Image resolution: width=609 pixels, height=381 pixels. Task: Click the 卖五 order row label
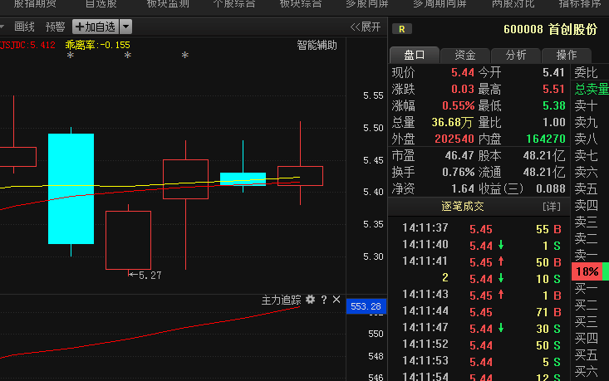coord(586,189)
